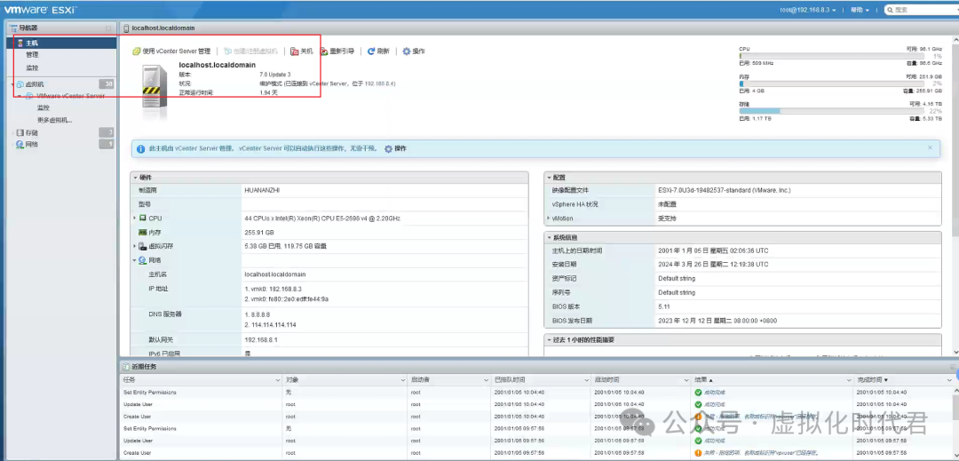Click the 网络 network globe icon in navigator
The image size is (959, 461).
20,144
